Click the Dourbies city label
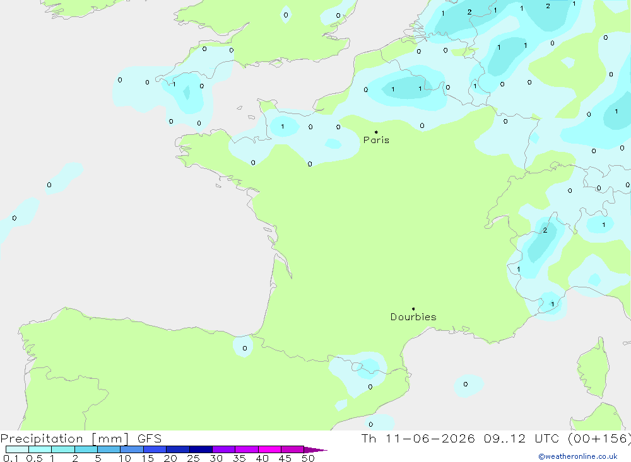Image resolution: width=631 pixels, height=462 pixels. coord(413,317)
